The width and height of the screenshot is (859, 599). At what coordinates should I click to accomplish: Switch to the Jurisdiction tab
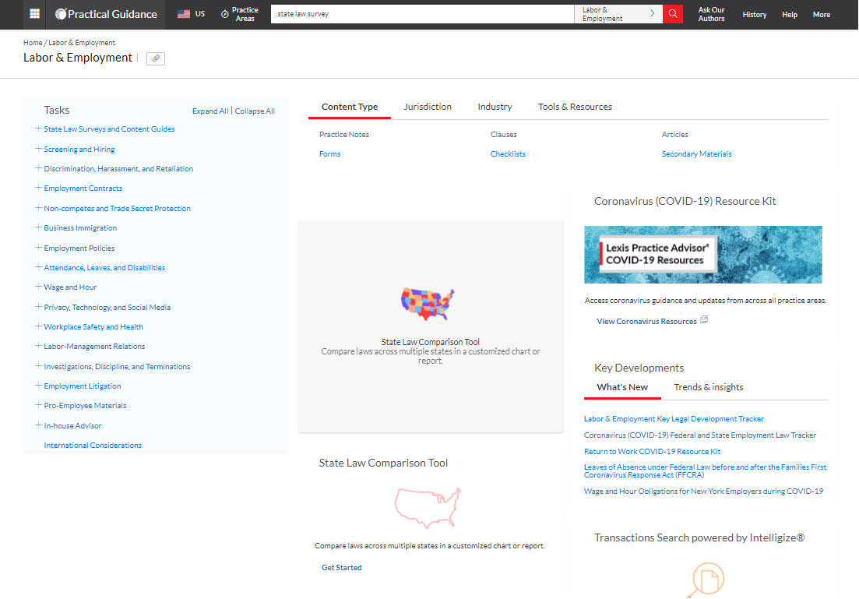point(428,107)
